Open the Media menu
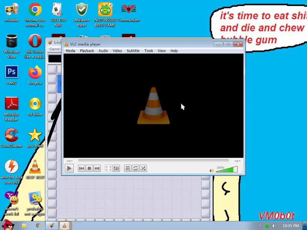The width and height of the screenshot is (307, 230). coord(70,51)
